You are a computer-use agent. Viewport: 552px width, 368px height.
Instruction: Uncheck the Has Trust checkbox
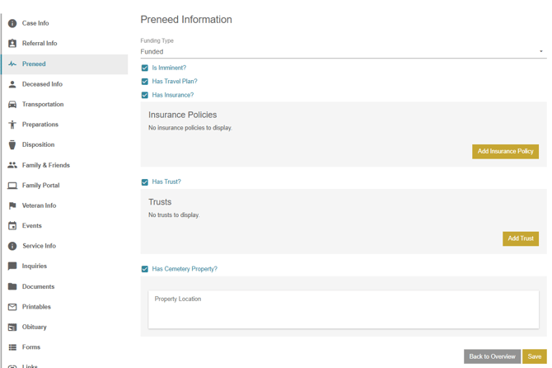tap(145, 182)
